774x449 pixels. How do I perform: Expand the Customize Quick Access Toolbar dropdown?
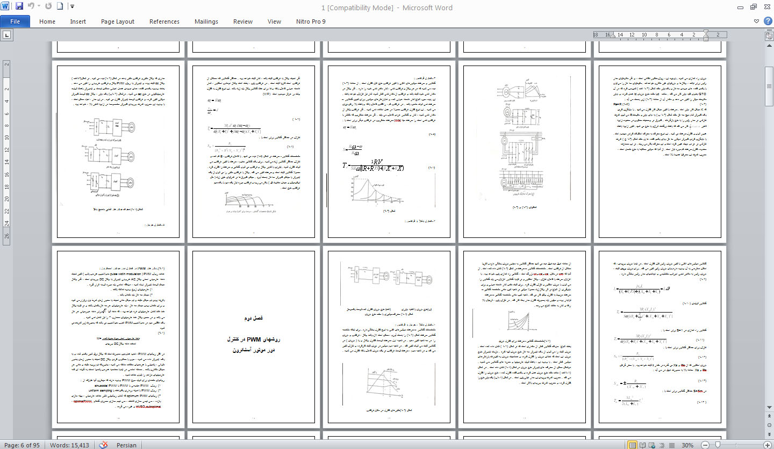[72, 8]
